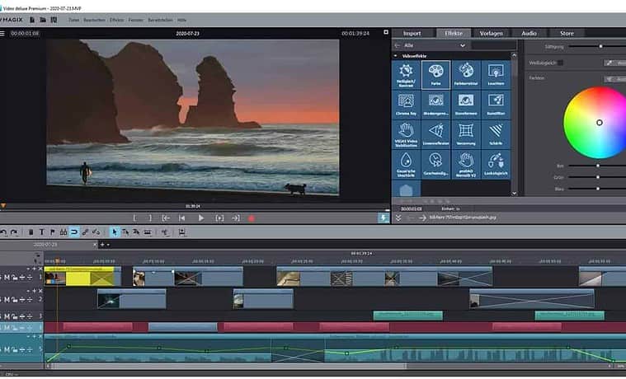Switch to the Vorlagen tab
This screenshot has height=379, width=626.
492,33
